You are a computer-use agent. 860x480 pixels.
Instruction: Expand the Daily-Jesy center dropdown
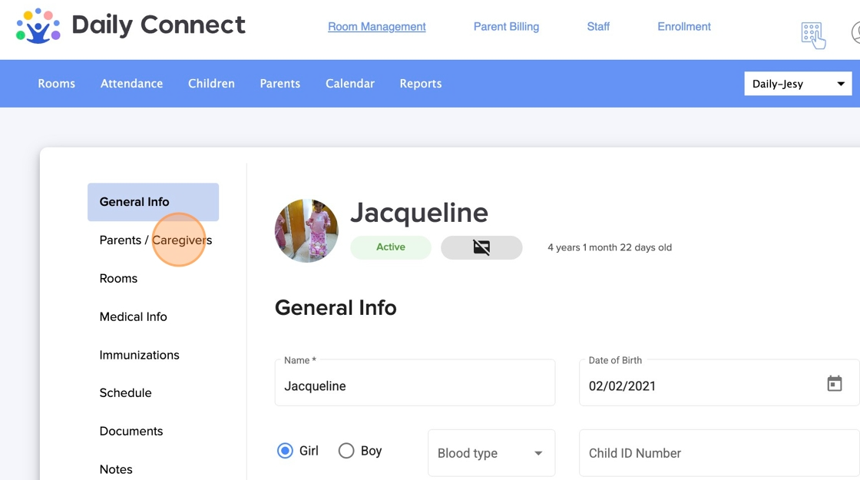tap(798, 84)
